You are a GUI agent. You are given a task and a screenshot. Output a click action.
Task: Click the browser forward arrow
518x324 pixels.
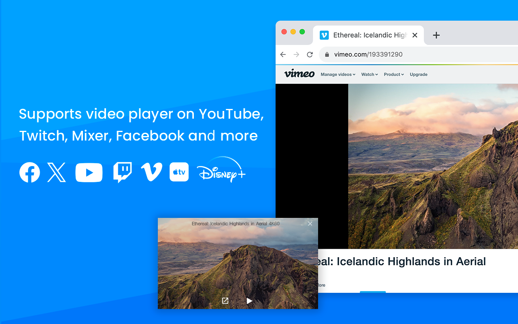296,55
